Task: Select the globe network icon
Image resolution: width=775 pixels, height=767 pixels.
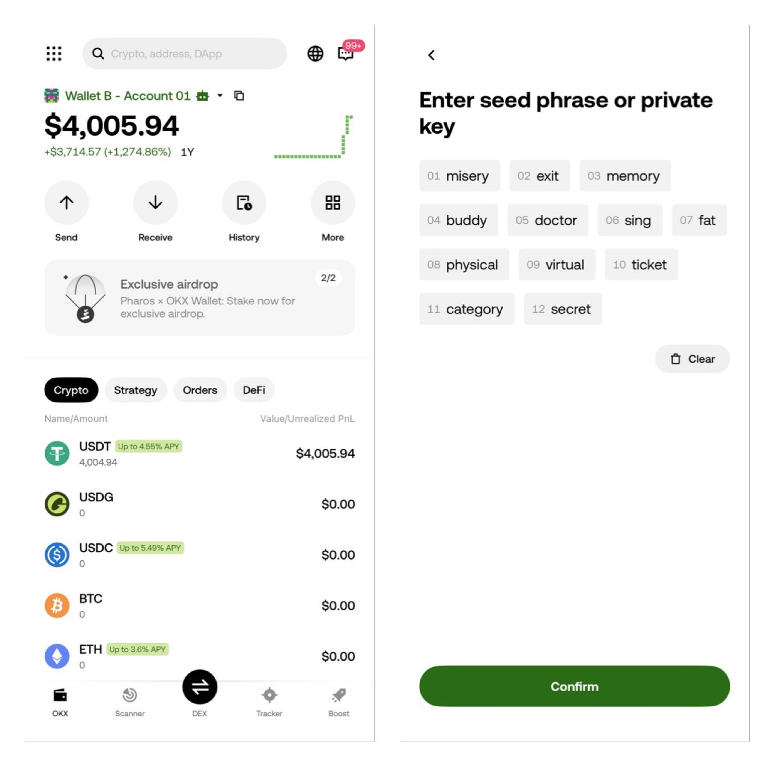Action: [x=316, y=53]
